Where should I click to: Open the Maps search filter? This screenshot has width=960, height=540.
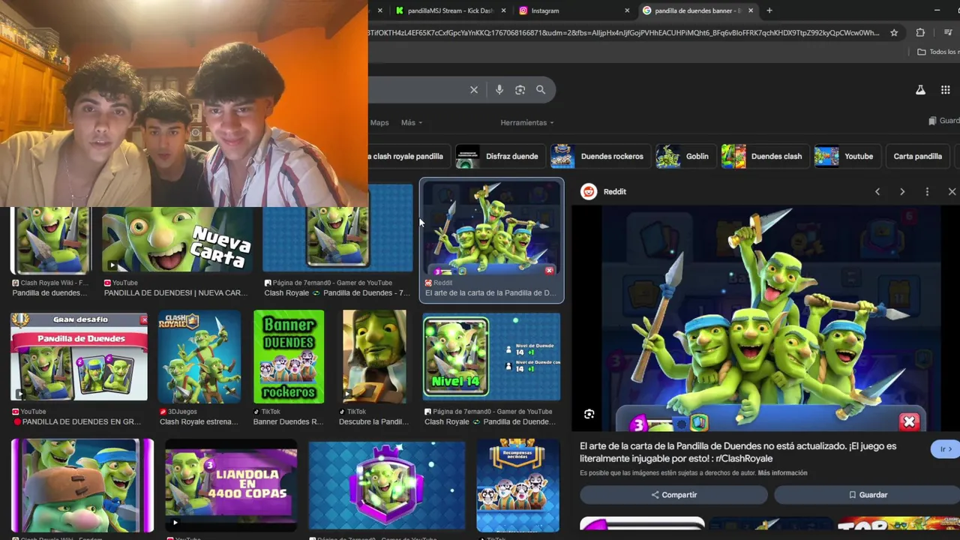coord(379,123)
